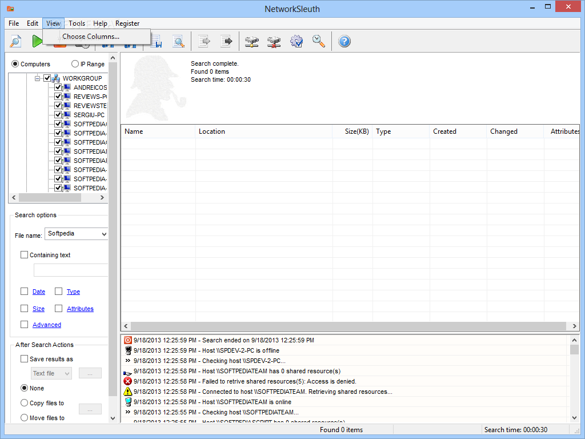
Task: Tick the Date filter checkbox
Action: click(x=24, y=291)
